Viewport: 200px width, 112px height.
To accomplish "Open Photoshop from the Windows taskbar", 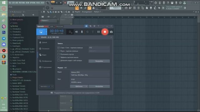I will coord(4,32).
